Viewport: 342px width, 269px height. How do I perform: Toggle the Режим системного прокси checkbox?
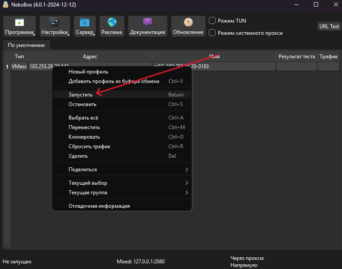pyautogui.click(x=212, y=33)
